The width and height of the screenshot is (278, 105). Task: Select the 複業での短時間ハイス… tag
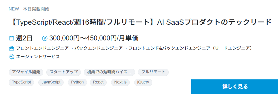pyautogui.click(x=109, y=72)
